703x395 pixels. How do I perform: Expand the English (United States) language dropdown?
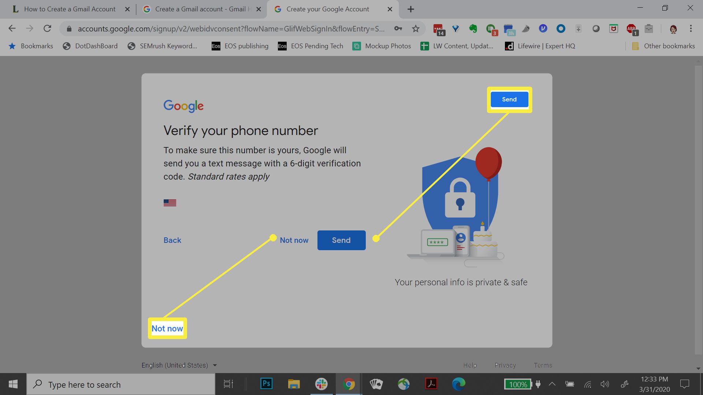[x=179, y=365]
